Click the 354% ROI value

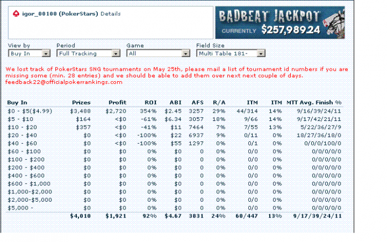tap(148, 111)
